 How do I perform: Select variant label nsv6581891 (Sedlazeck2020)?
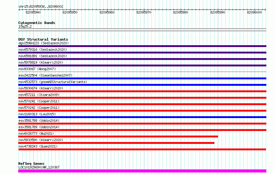pyautogui.click(x=43, y=56)
